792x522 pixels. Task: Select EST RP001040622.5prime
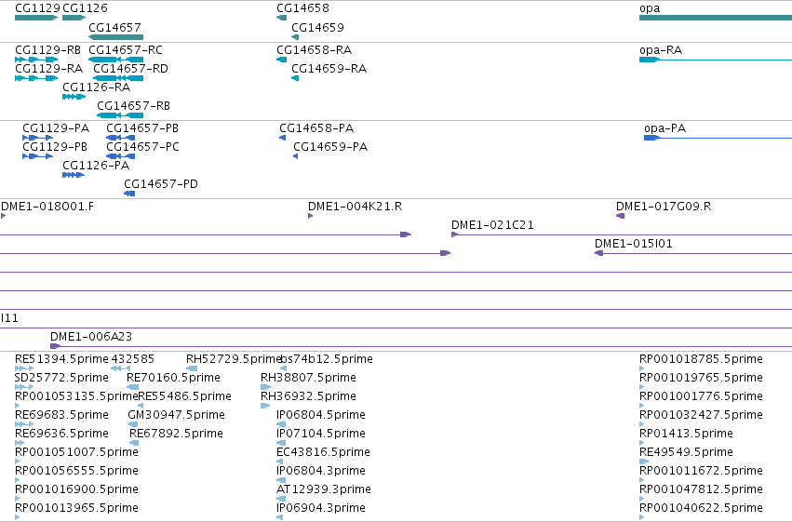tap(642, 517)
